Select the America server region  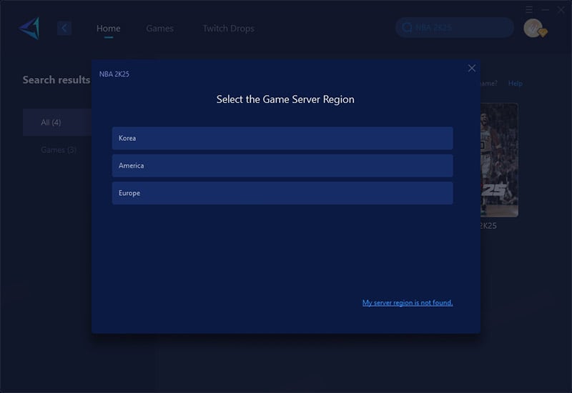pos(282,166)
